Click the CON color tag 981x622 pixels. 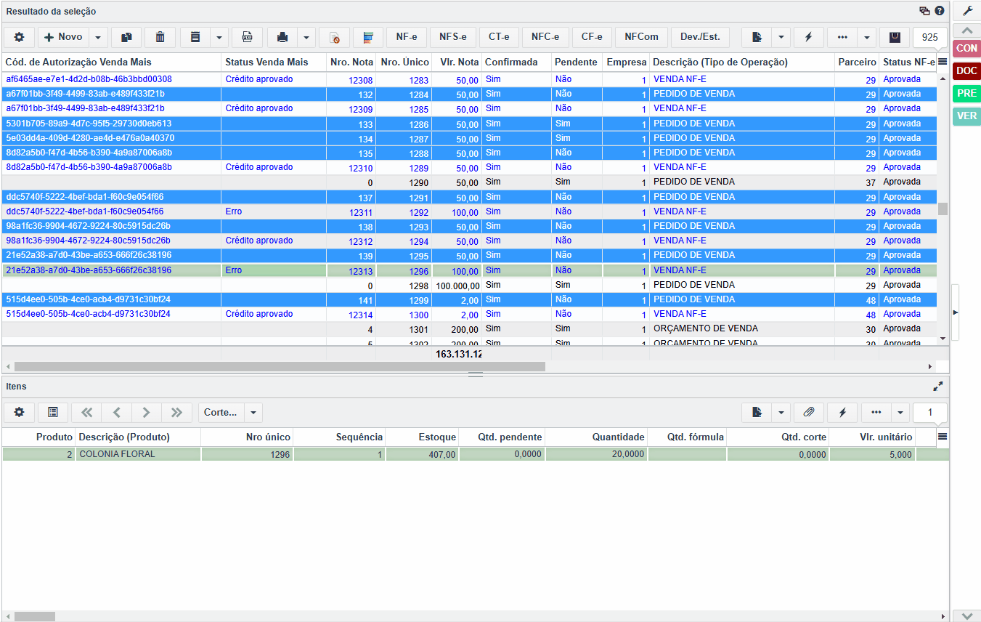coord(966,49)
